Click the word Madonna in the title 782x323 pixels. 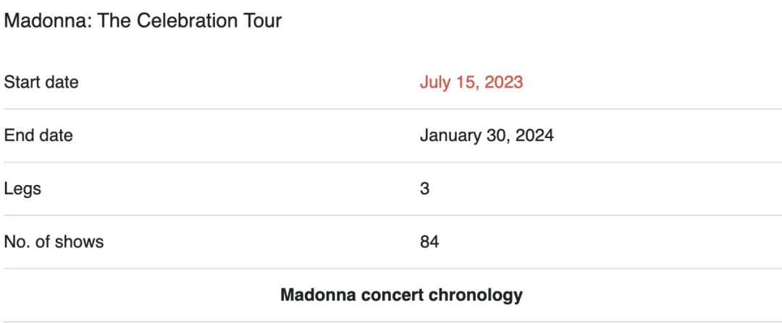tap(47, 20)
